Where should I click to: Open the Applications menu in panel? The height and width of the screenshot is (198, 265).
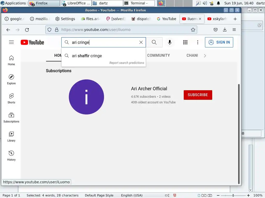[14, 3]
